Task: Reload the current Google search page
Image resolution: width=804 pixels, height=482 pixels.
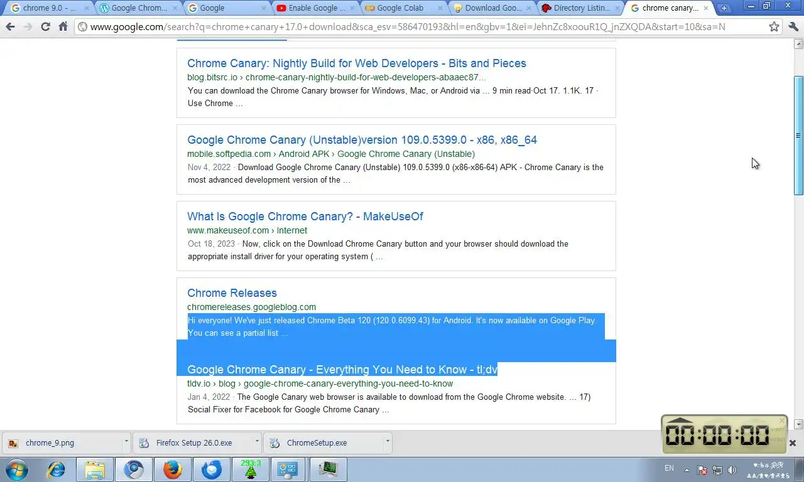Action: click(x=45, y=27)
